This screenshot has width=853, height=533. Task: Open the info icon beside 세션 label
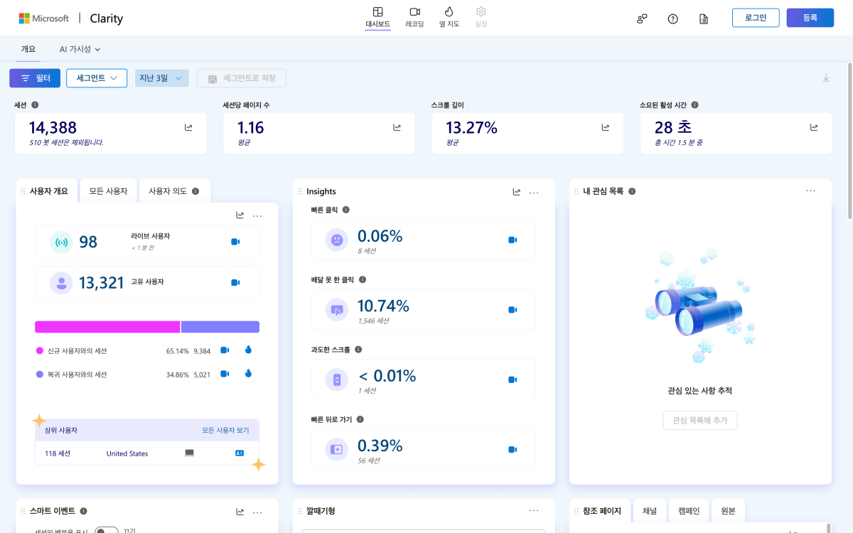pyautogui.click(x=35, y=104)
